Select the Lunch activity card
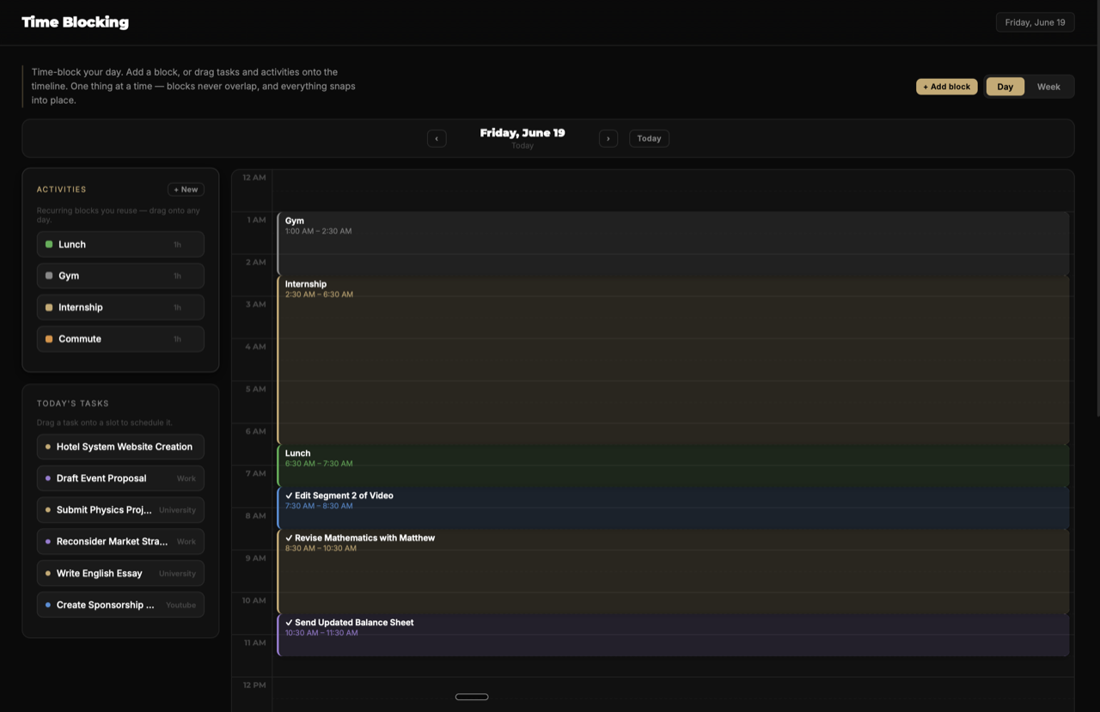1100x712 pixels. point(120,244)
